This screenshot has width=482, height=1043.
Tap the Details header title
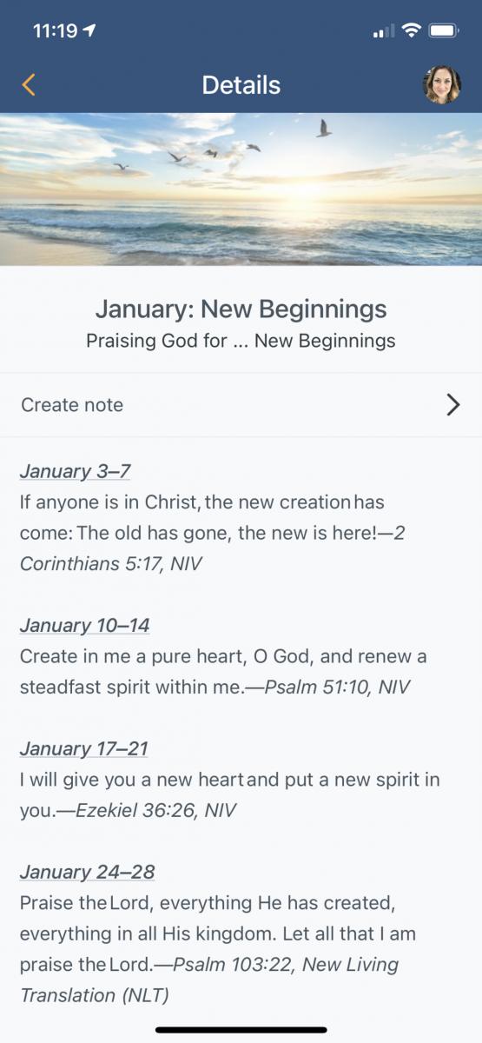(x=241, y=85)
